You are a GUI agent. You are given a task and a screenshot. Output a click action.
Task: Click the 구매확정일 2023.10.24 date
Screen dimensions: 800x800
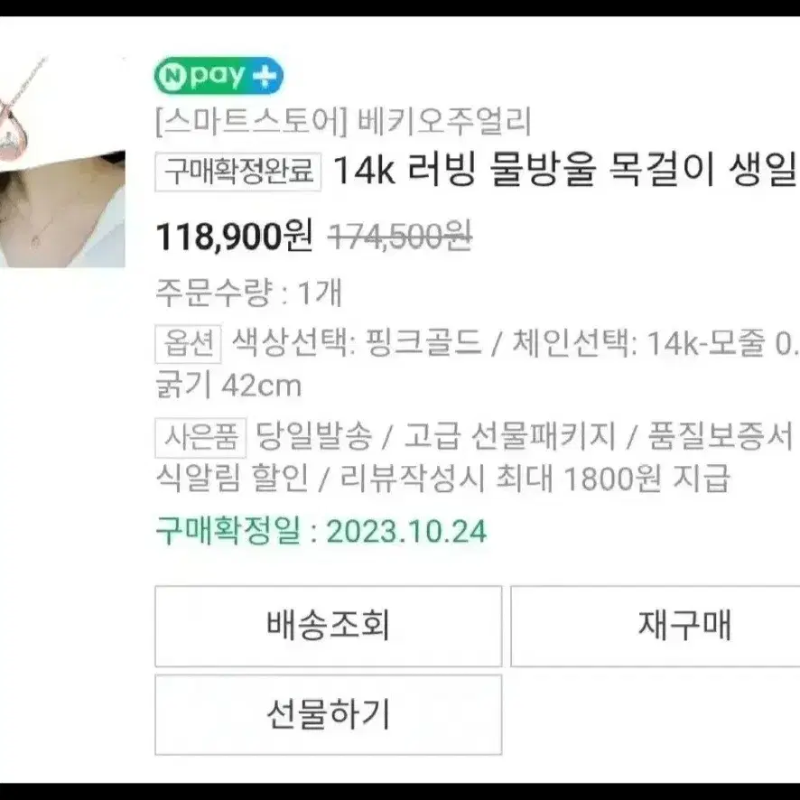tap(321, 531)
